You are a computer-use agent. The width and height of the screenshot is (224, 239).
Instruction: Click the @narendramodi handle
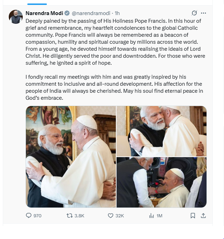[91, 13]
